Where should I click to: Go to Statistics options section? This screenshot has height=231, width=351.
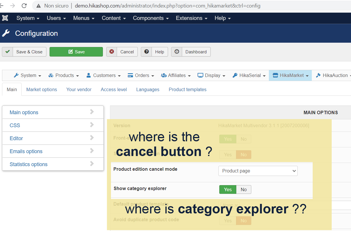pos(53,164)
